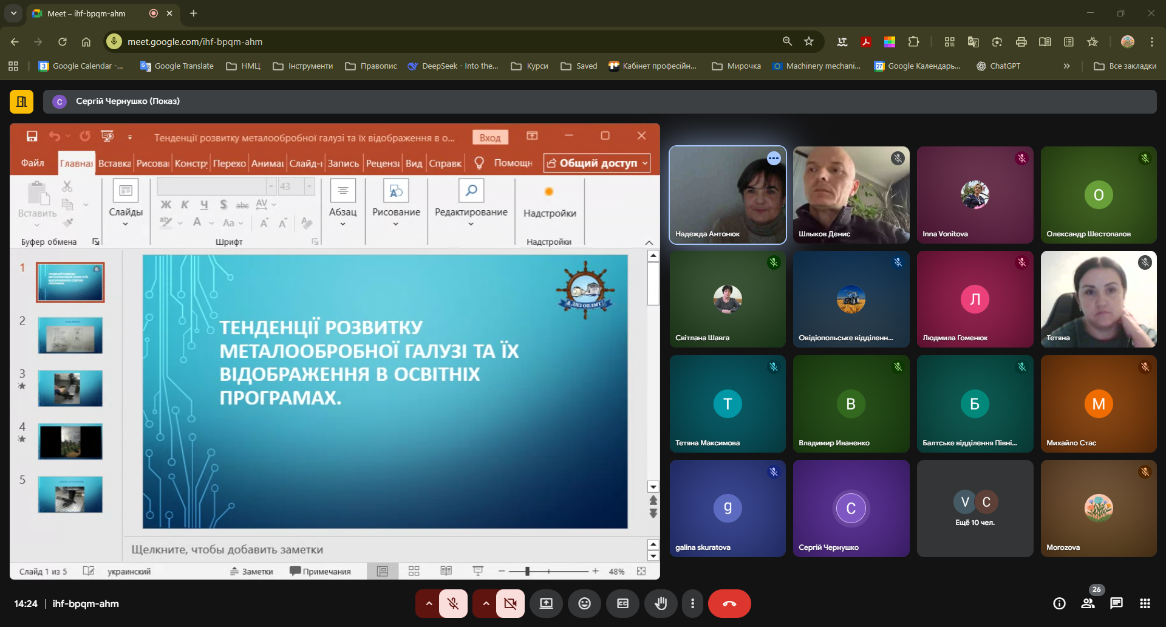The image size is (1166, 627).
Task: Click the tile showing 10 more participants
Action: click(x=974, y=509)
